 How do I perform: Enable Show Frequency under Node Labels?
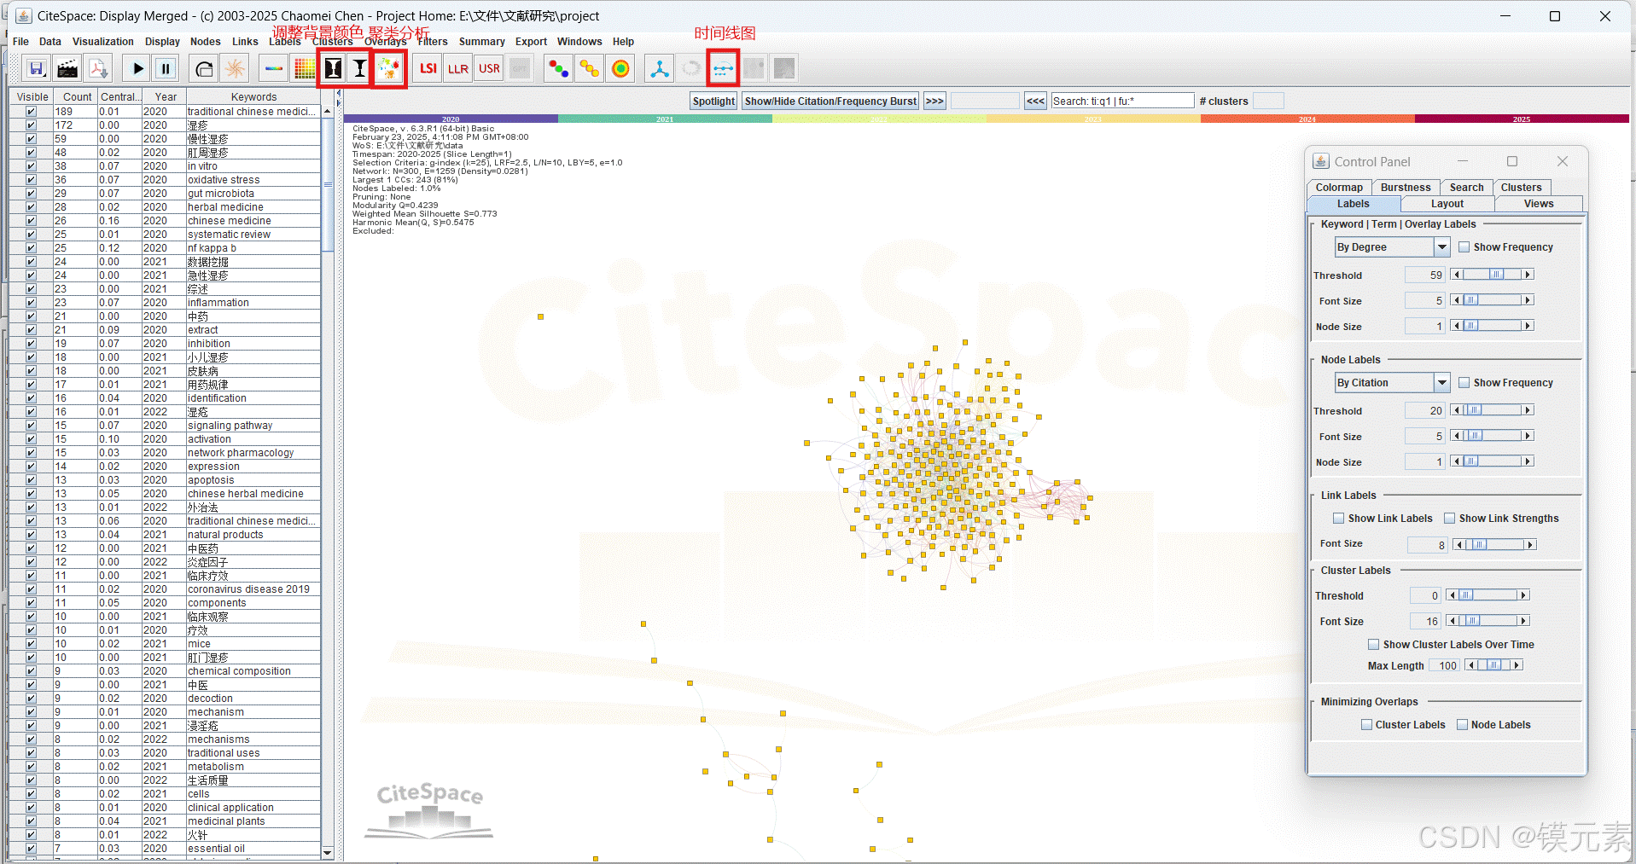point(1464,383)
